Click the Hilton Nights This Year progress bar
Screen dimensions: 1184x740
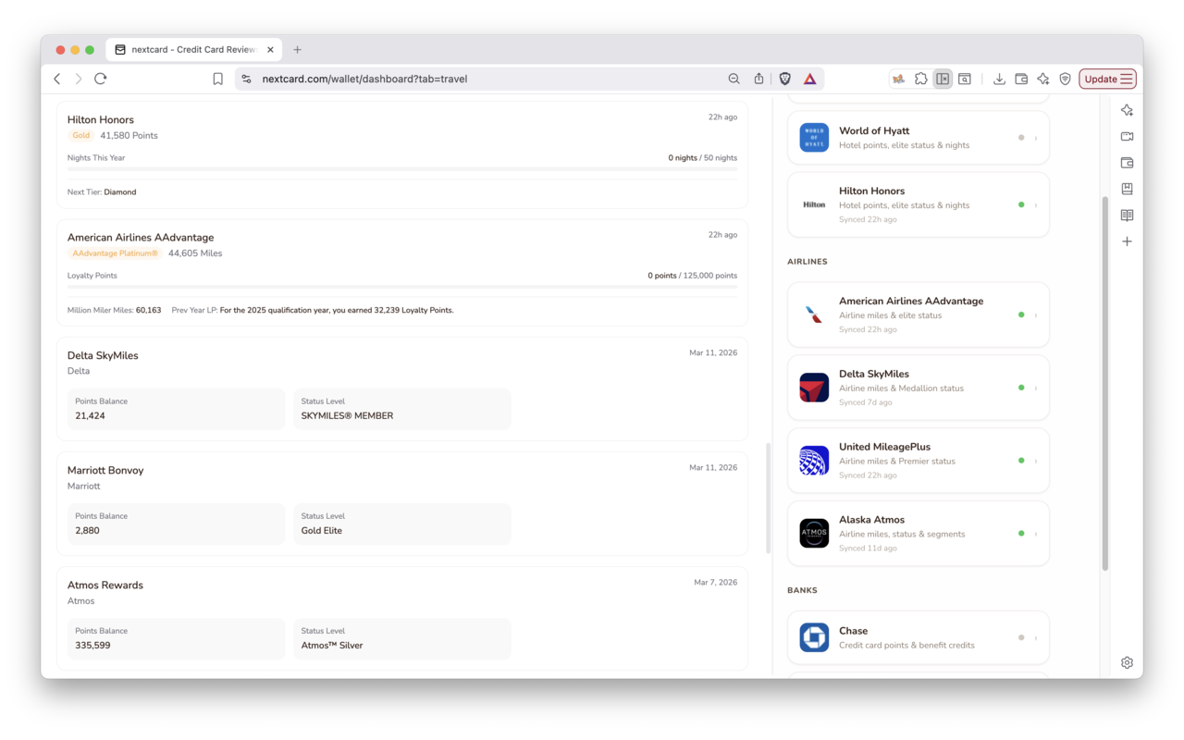[402, 169]
